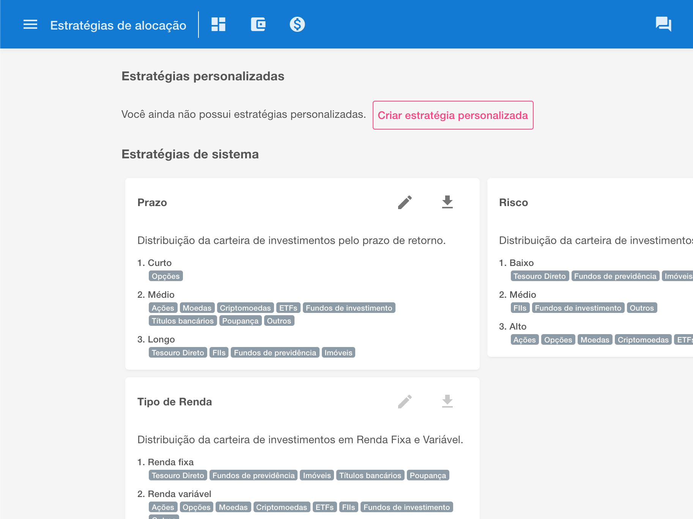Edit the Tipo de Renda strategy
The width and height of the screenshot is (693, 519).
click(405, 402)
